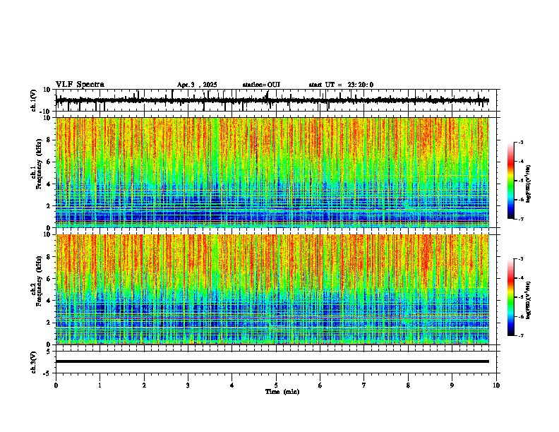Image resolution: width=559 pixels, height=432 pixels.
Task: Click the "8" kHz tick on ch.1 spectrogram
Action: 49,140
